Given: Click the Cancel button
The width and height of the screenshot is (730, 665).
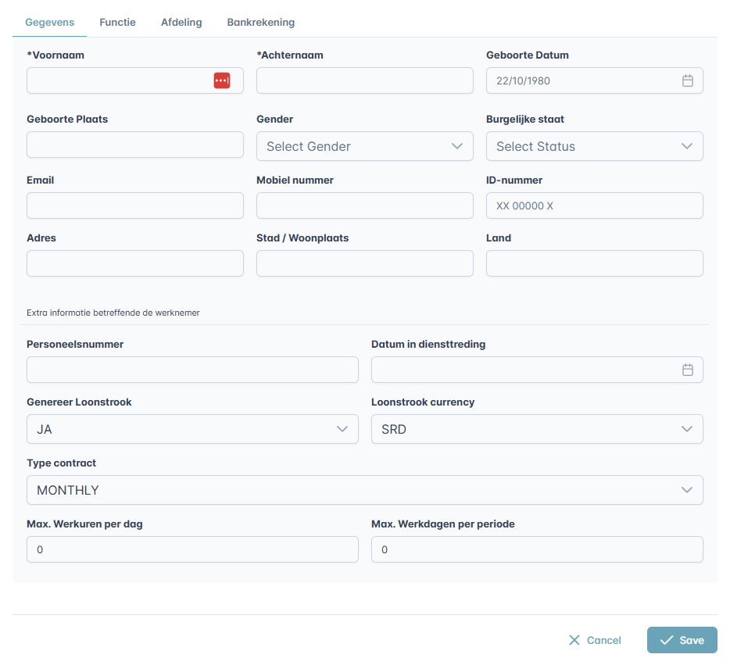Looking at the screenshot, I should (595, 640).
